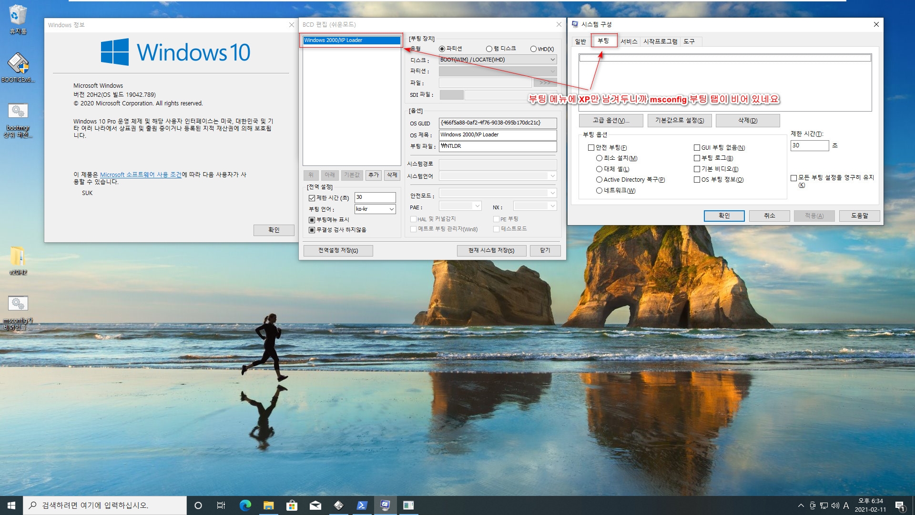Enable Safe boot checkbox in msconfig
The image size is (915, 515).
[x=591, y=148]
